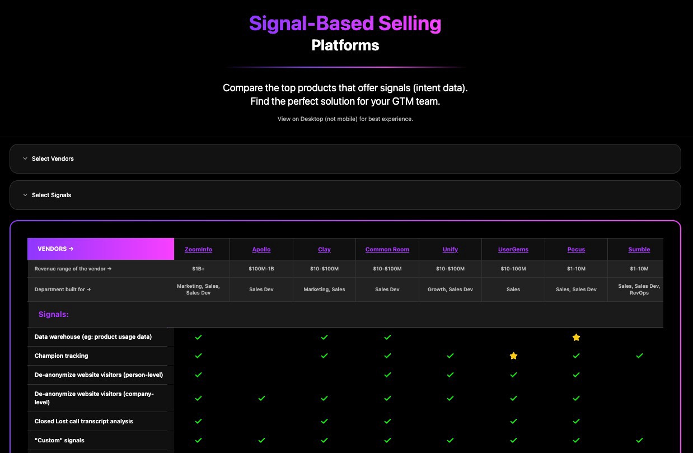Image resolution: width=693 pixels, height=453 pixels.
Task: Click Clay checkmark in Data warehouse row
Action: point(324,337)
